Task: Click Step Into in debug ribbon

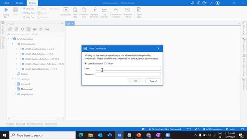Action: 29,8
